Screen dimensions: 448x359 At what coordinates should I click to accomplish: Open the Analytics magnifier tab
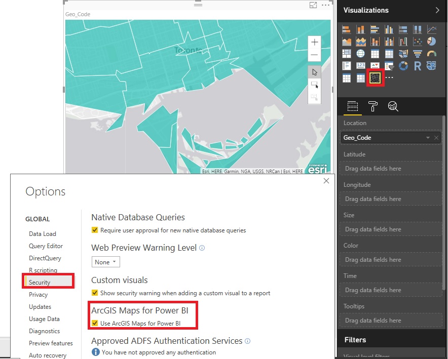pos(393,106)
